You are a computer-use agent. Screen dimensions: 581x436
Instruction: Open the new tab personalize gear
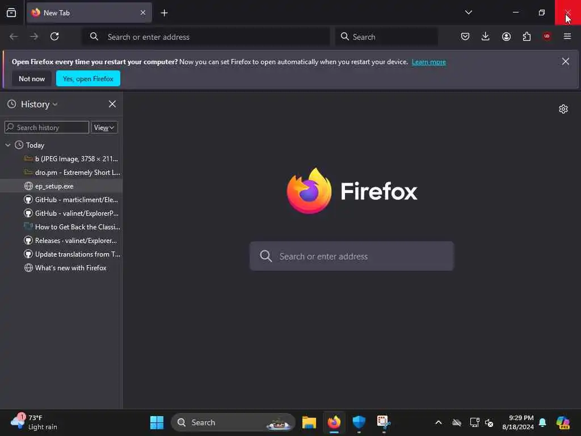(x=563, y=109)
